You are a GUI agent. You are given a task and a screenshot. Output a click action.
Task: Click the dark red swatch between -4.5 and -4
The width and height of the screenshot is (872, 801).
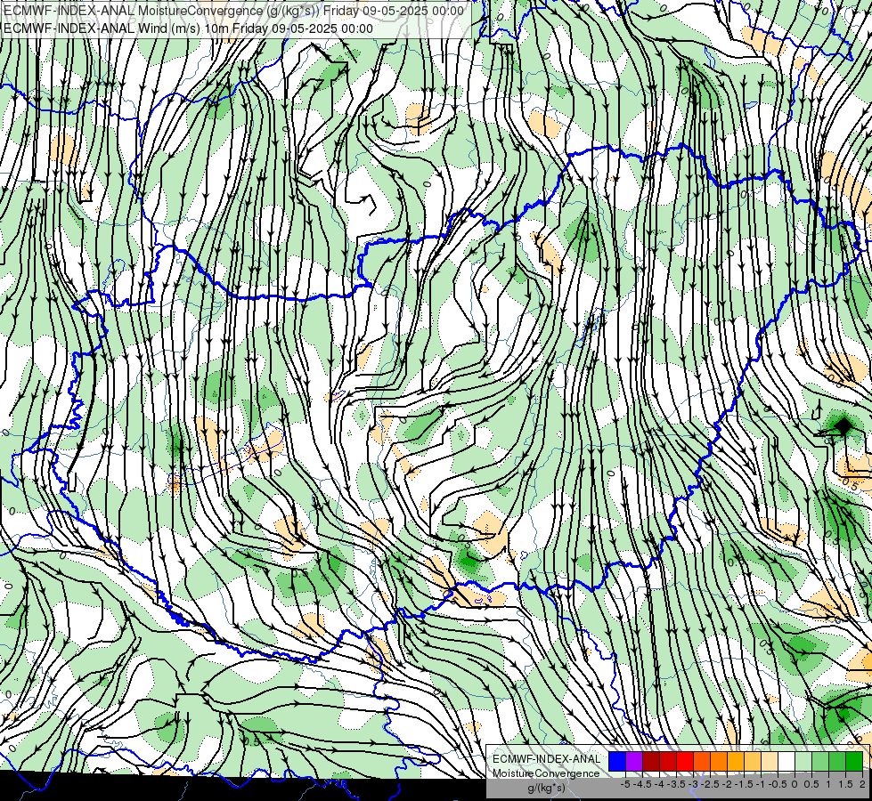[651, 762]
